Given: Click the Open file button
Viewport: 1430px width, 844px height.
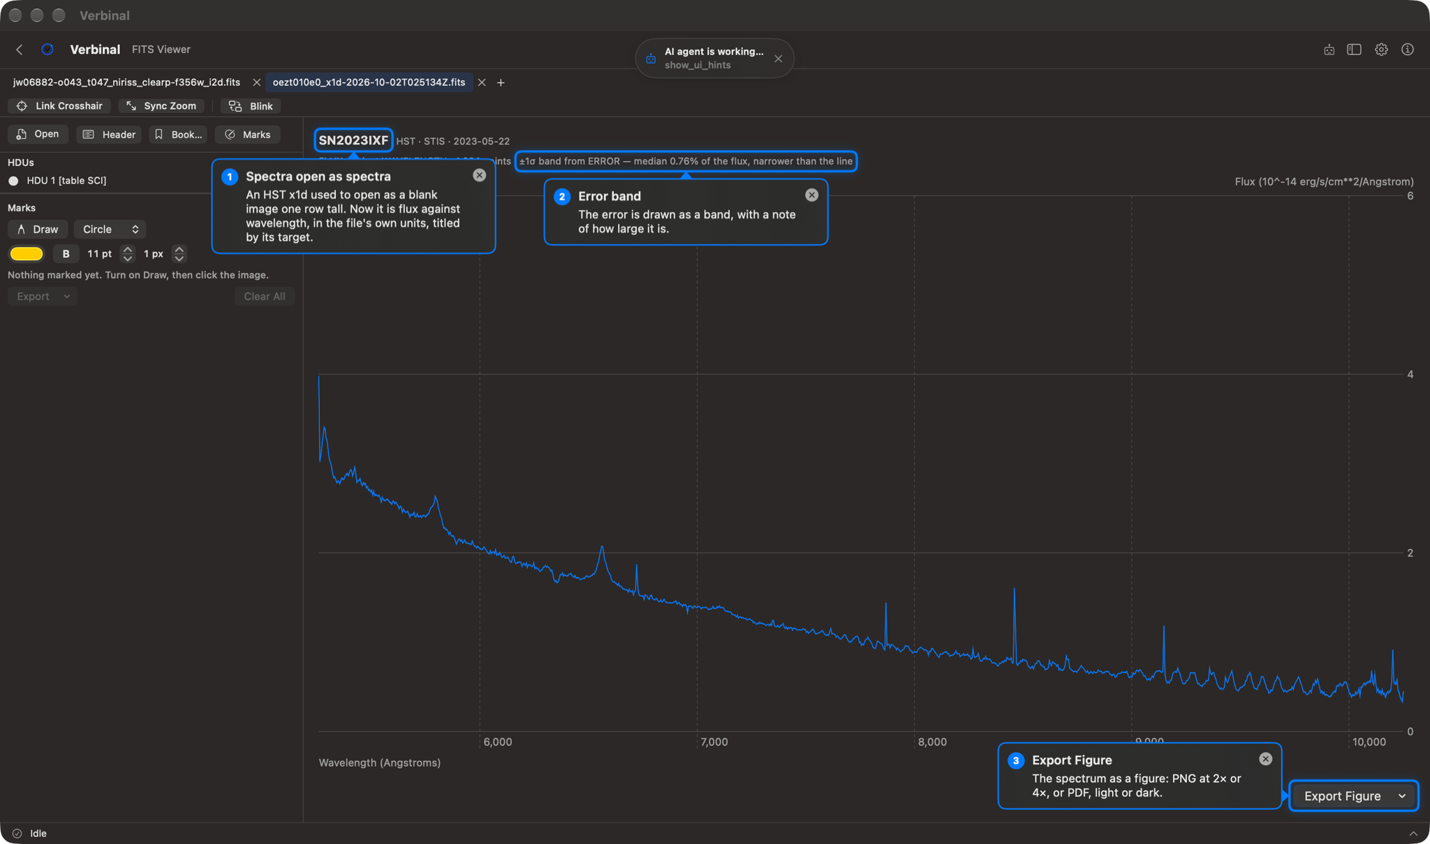Looking at the screenshot, I should (38, 135).
